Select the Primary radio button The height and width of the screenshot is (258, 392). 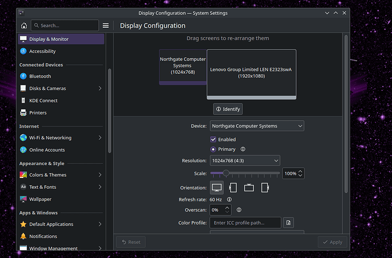214,149
